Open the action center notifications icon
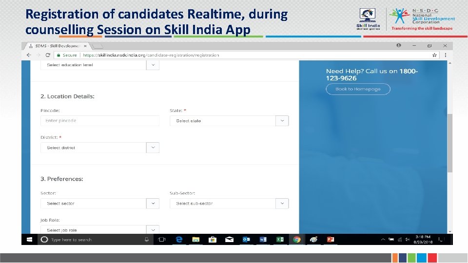The width and height of the screenshot is (468, 263). (441, 239)
